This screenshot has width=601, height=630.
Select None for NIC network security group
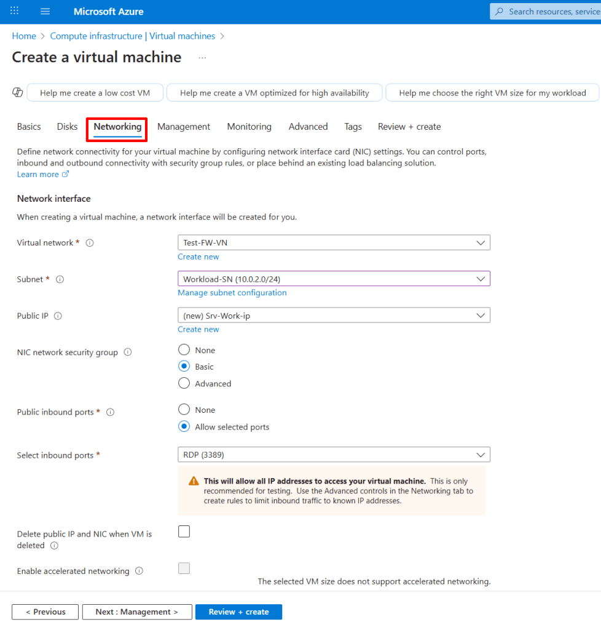[x=184, y=350]
